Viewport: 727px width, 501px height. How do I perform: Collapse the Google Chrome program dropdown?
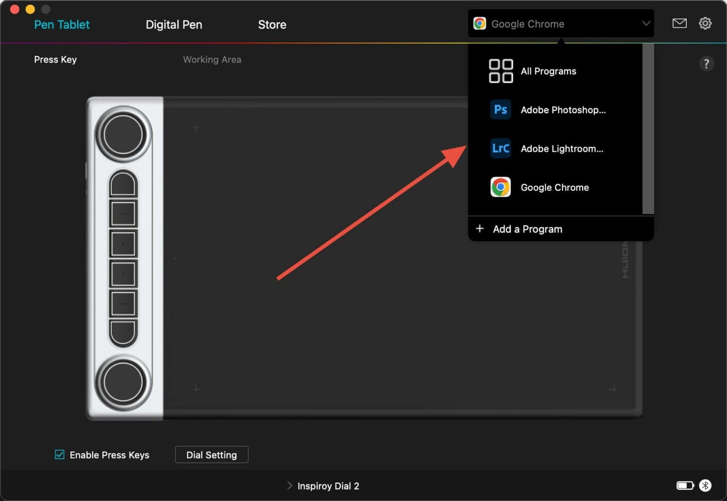646,24
